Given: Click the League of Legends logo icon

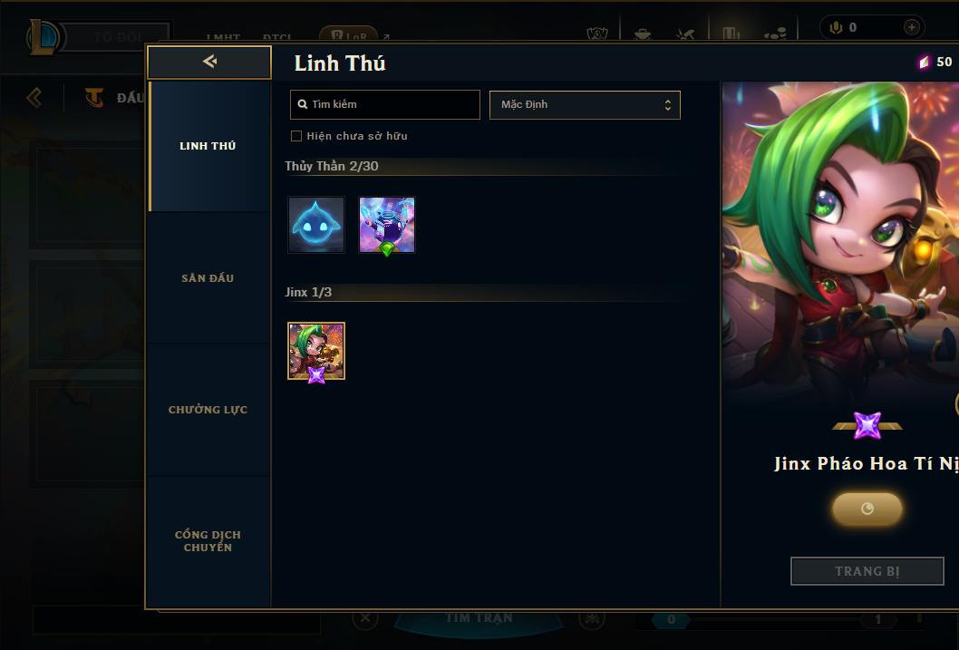Looking at the screenshot, I should click(43, 36).
